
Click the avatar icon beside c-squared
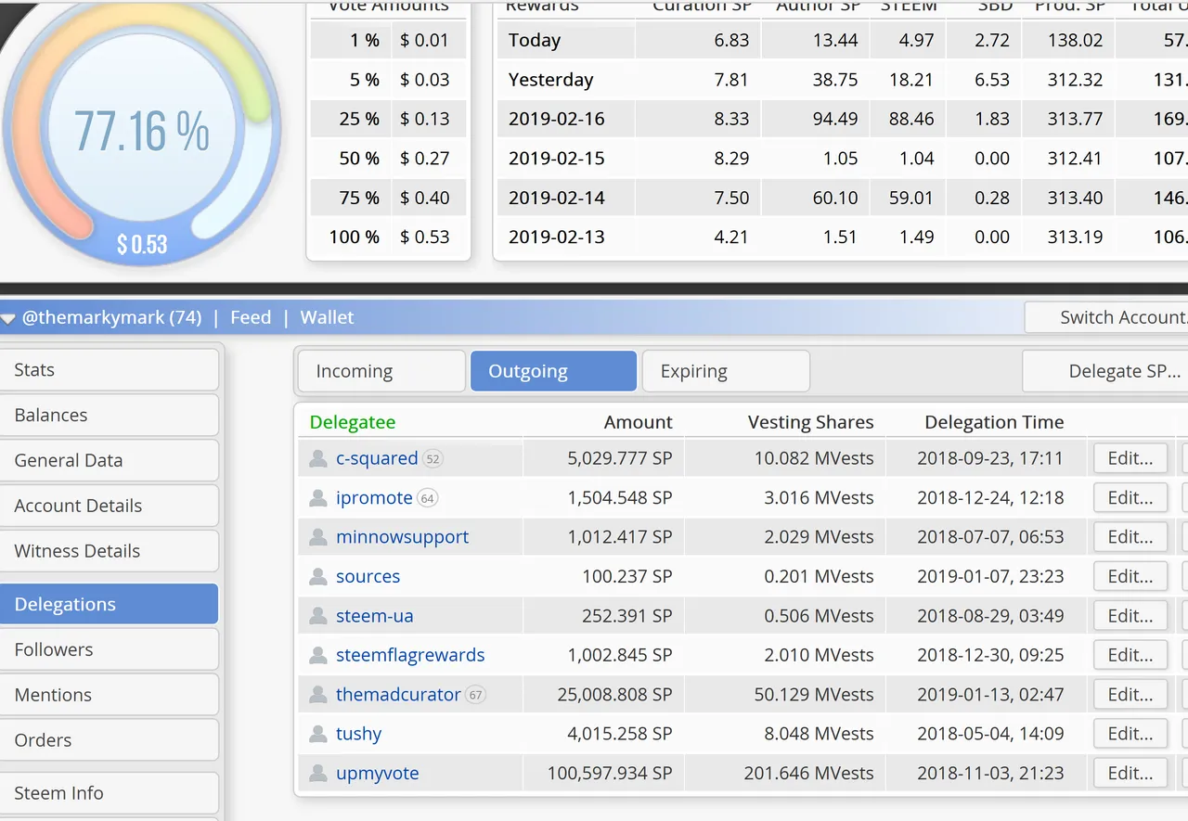(x=318, y=458)
